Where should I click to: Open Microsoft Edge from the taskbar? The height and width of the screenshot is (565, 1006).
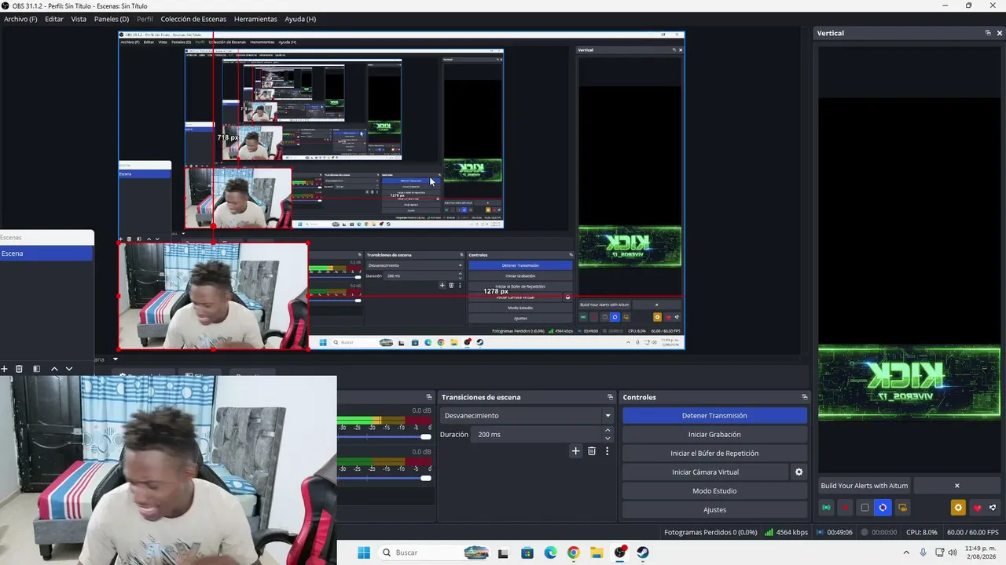(x=550, y=552)
